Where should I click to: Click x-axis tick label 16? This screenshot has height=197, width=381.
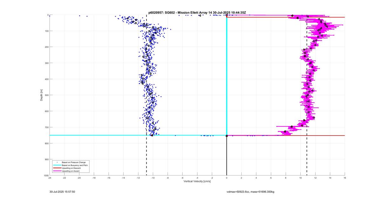tap(345, 178)
